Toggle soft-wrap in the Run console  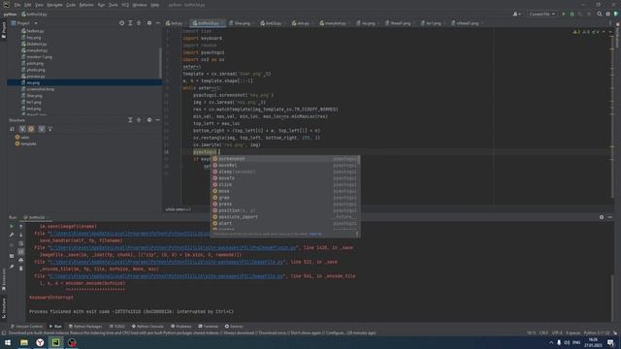21,243
